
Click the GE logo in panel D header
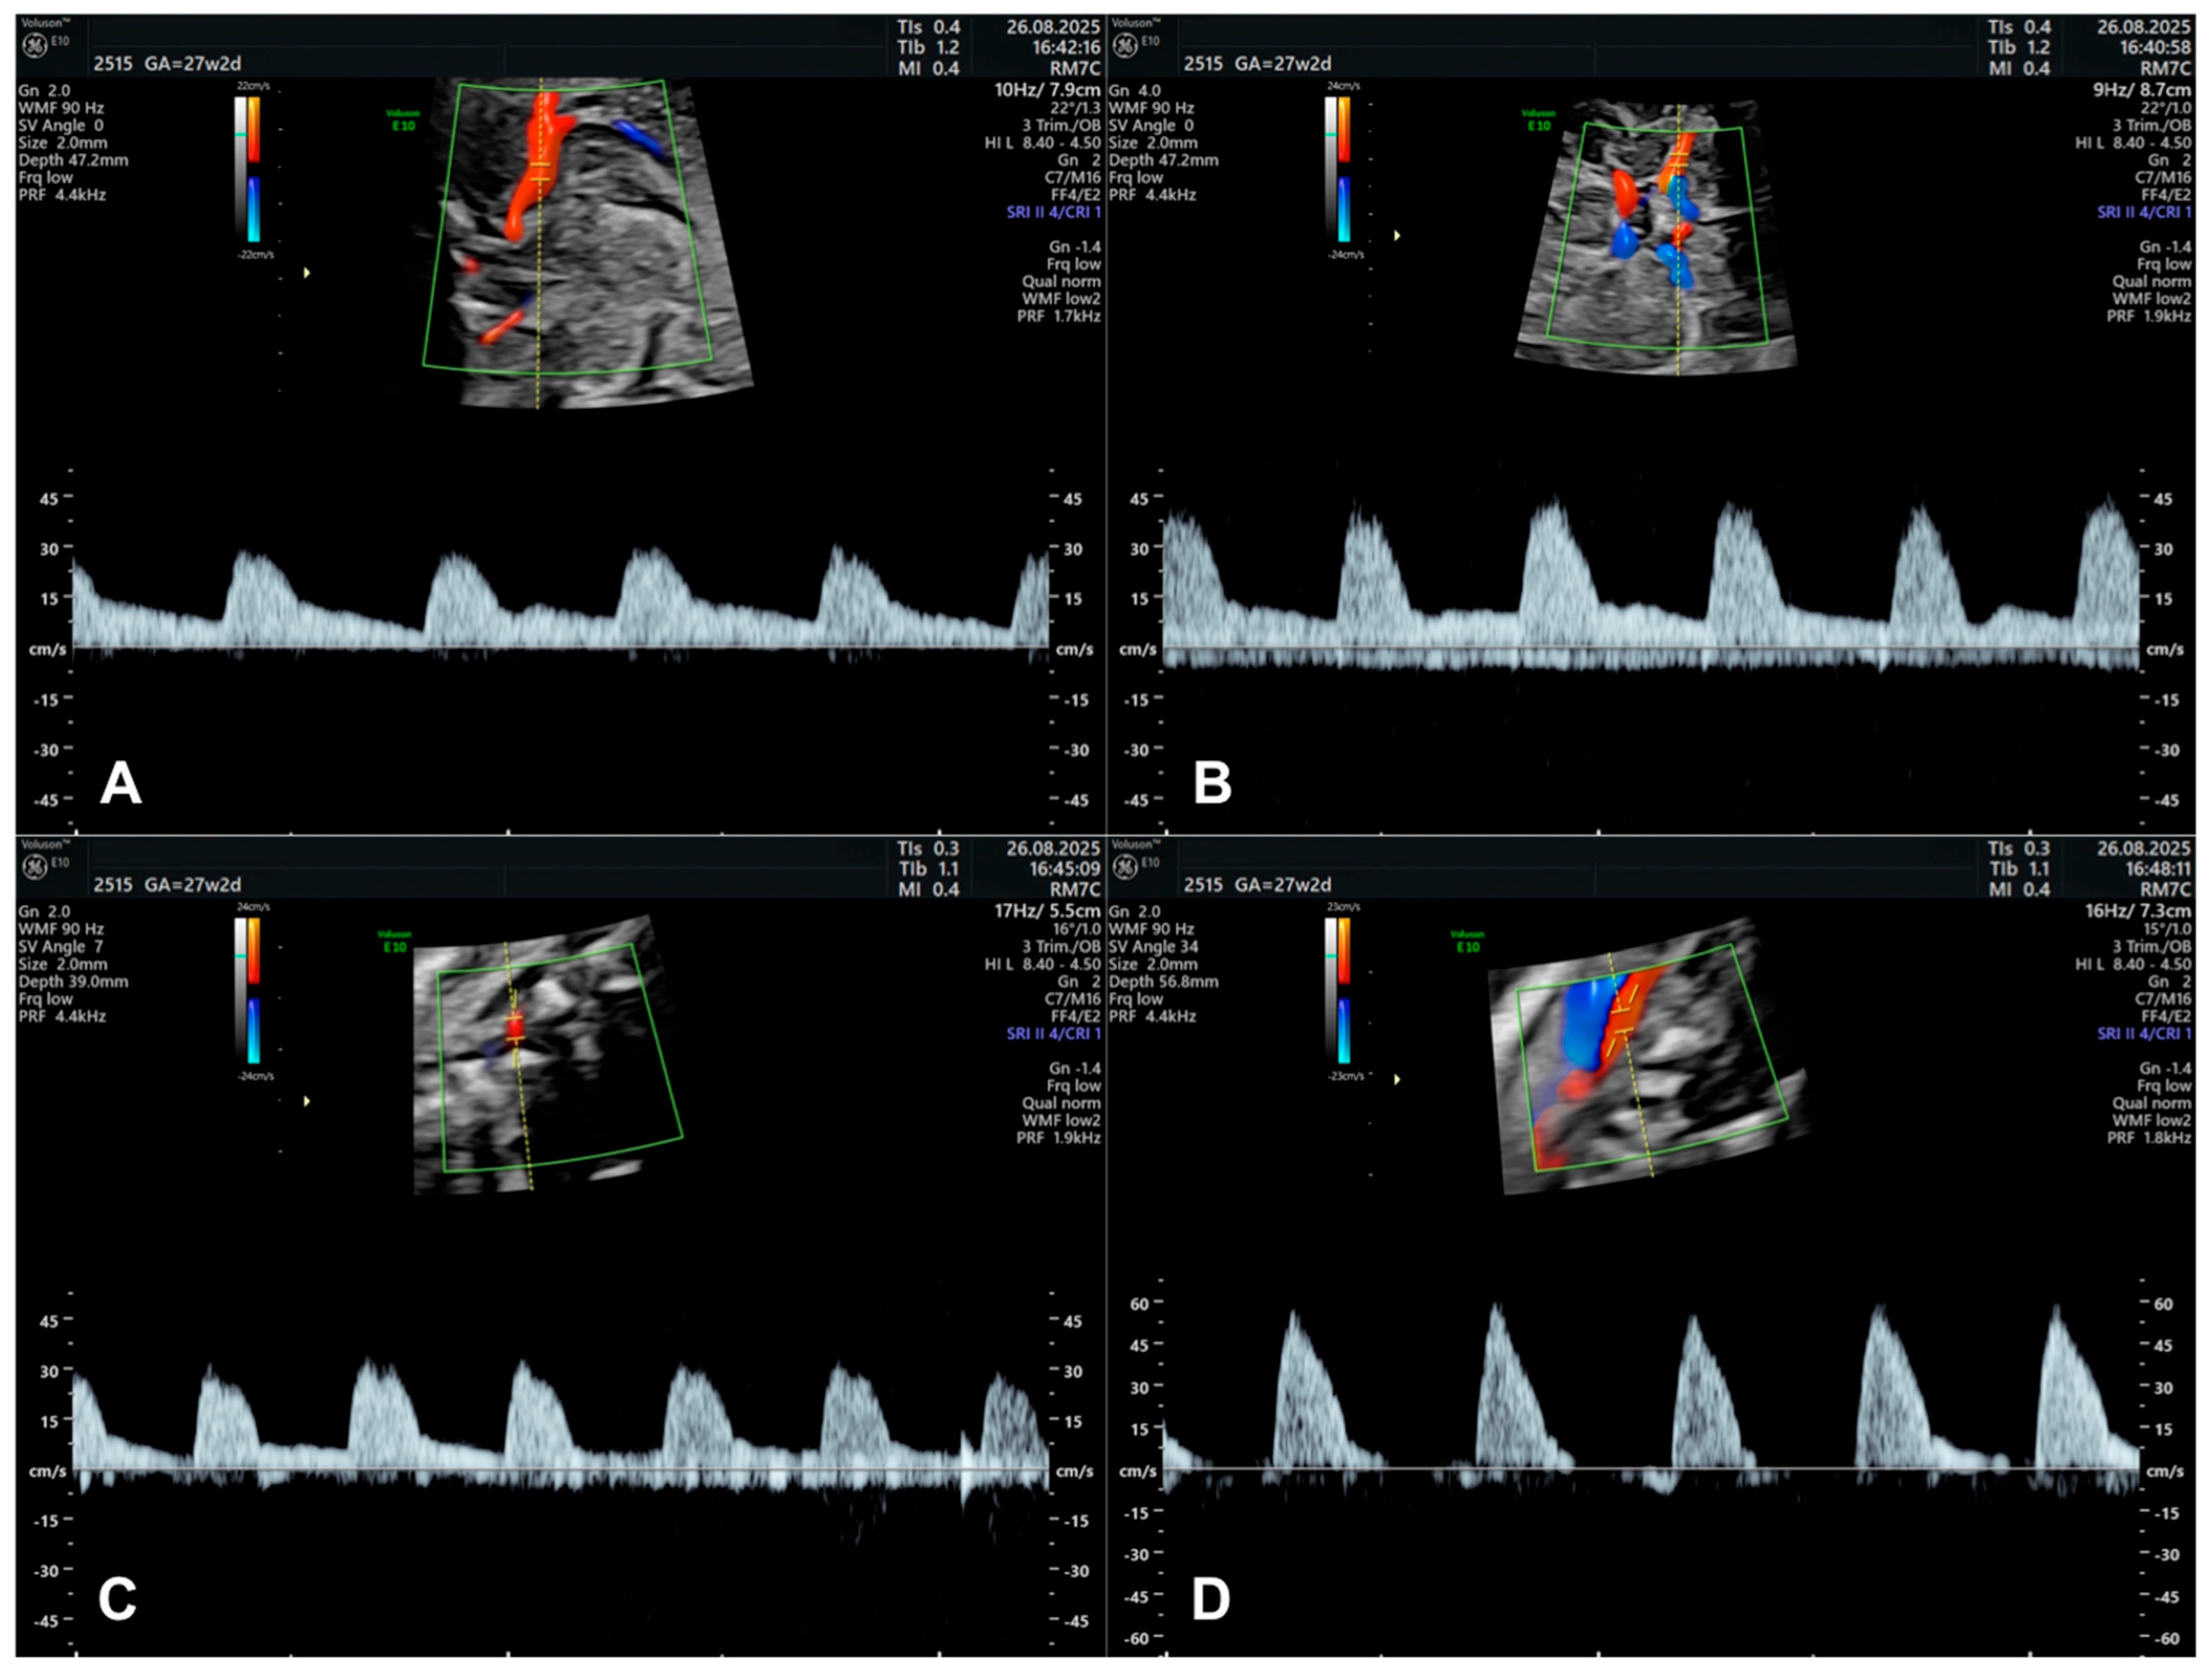point(1125,866)
